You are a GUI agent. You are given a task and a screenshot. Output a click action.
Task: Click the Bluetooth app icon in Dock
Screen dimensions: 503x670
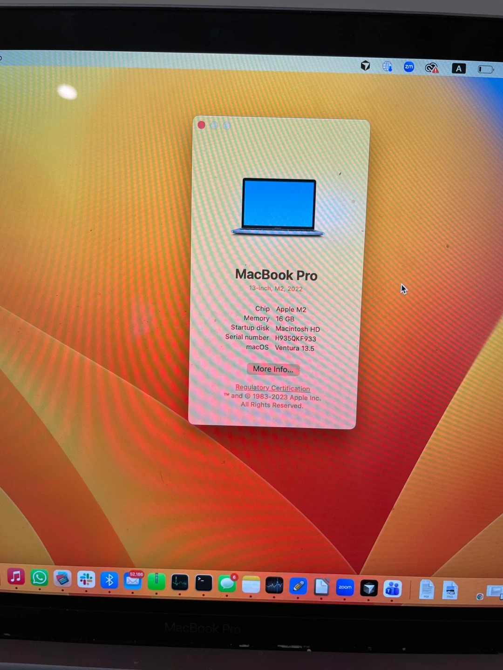[109, 580]
